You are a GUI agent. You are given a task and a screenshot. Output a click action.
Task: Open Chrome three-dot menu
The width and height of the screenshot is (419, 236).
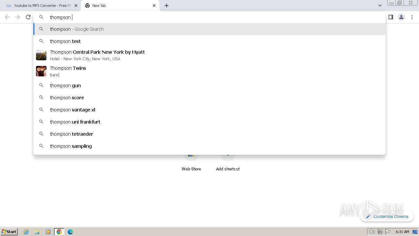[412, 17]
